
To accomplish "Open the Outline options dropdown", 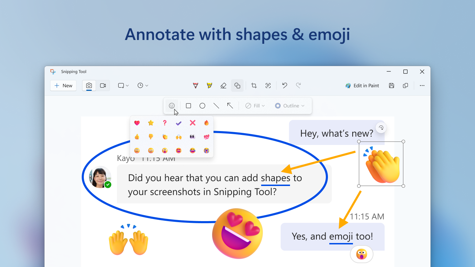I will pyautogui.click(x=290, y=105).
